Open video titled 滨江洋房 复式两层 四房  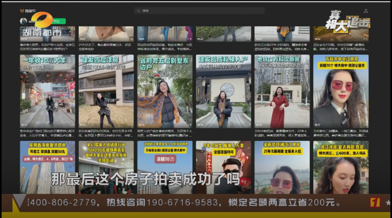pos(341,168)
